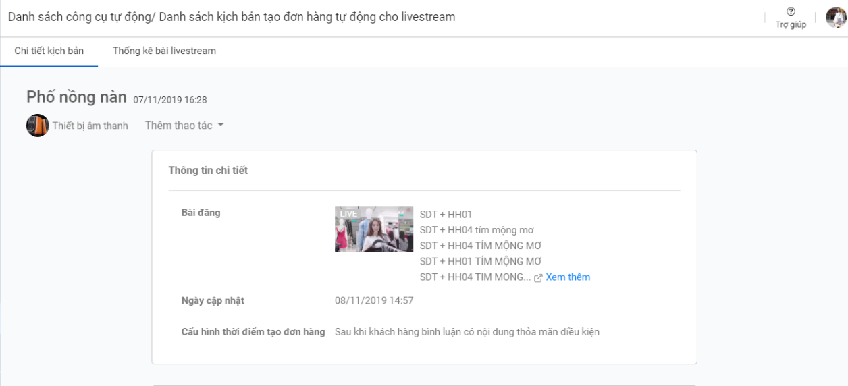Click the external link icon beside Xem thêm
The image size is (848, 386).
tap(538, 278)
